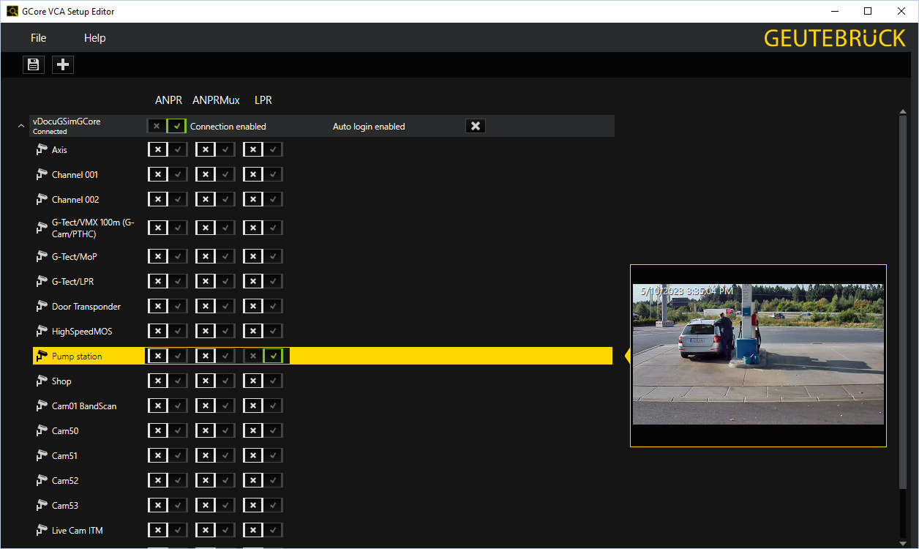
Task: Click the camera icon beside Cam52
Action: [42, 481]
